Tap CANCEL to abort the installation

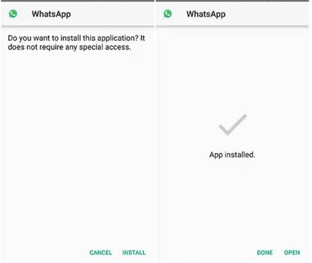(x=101, y=253)
